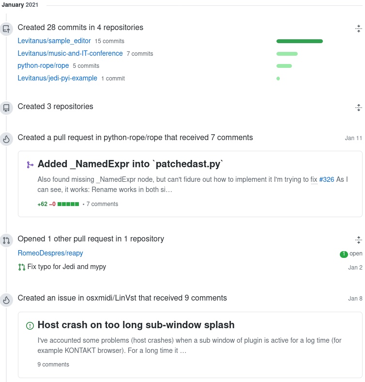Click the flame icon beside python-rope pull request
This screenshot has width=365, height=382.
pos(6,139)
